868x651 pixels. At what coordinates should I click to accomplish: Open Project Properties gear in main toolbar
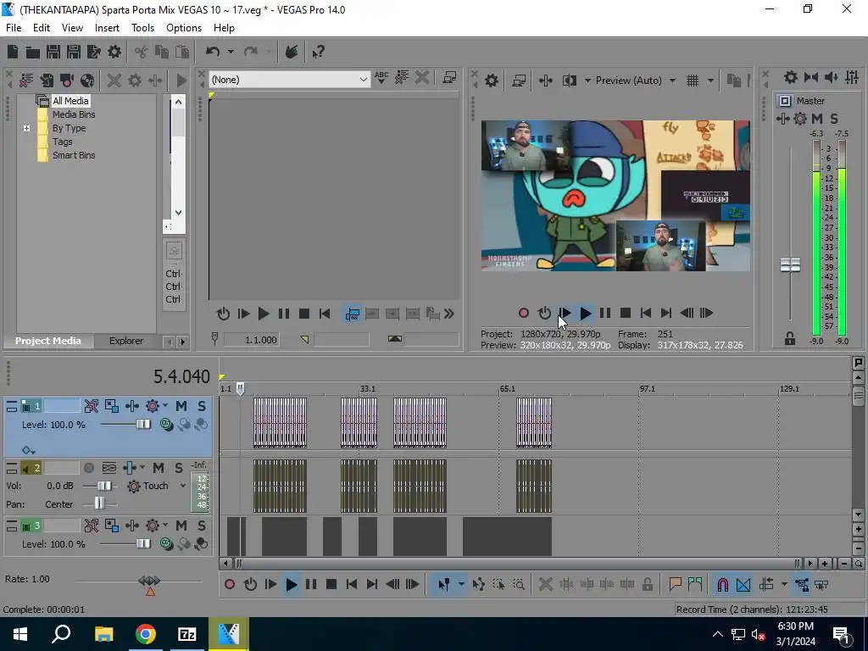(114, 52)
